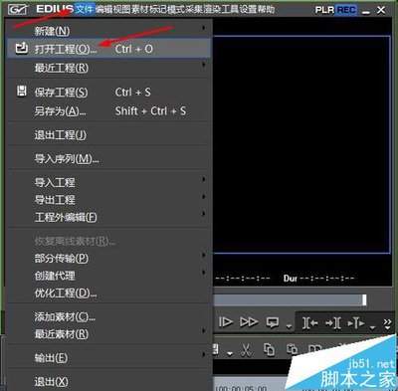Click the next frame playback button
This screenshot has width=398, height=391.
[x=226, y=322]
